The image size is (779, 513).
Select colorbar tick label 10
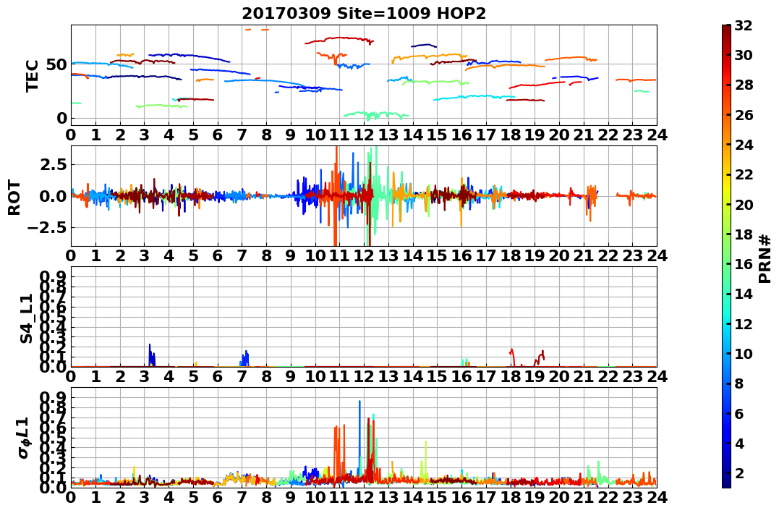744,353
